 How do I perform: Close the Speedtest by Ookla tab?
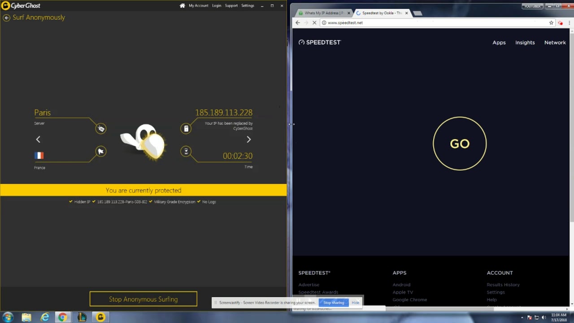coord(406,13)
